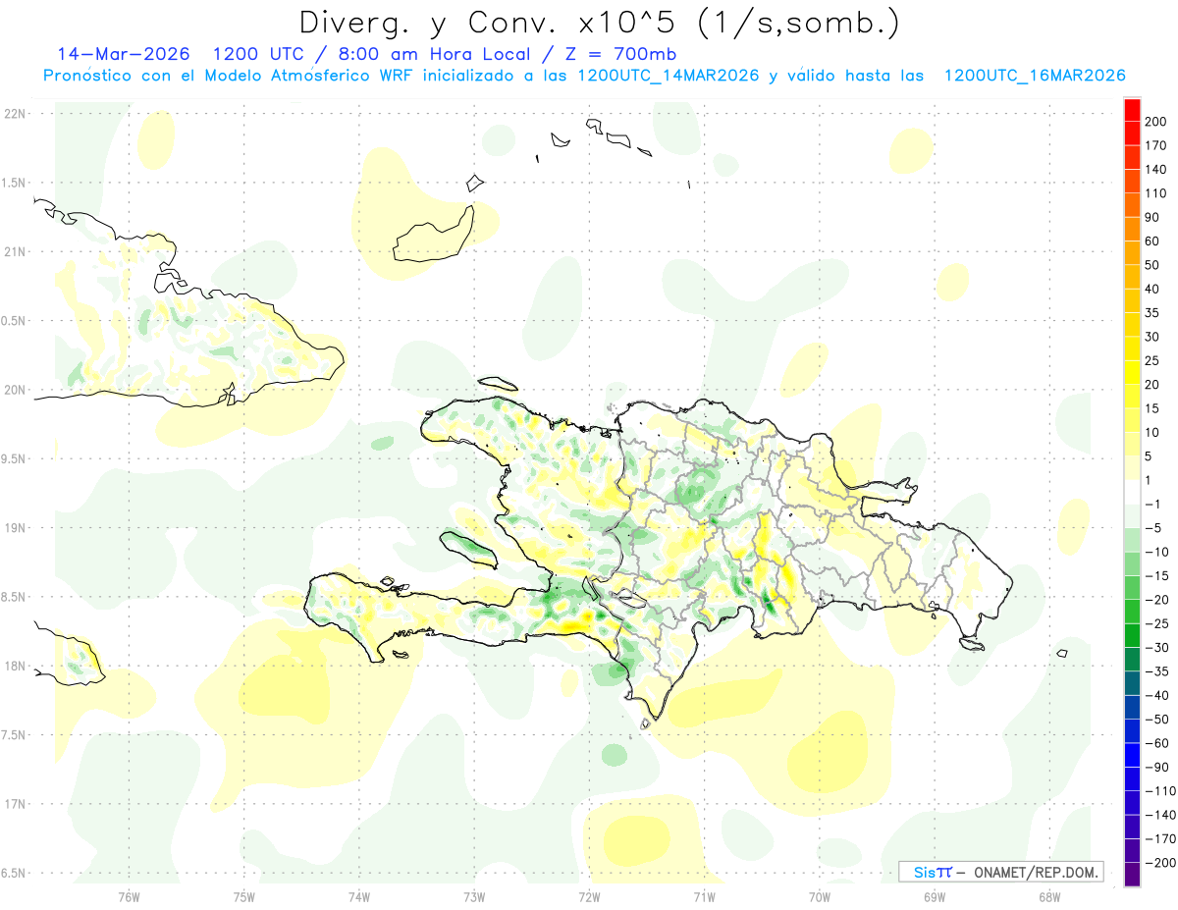Viewport: 1178px width, 910px height.
Task: Click the positive "10" color scale label
Action: coord(1152,433)
